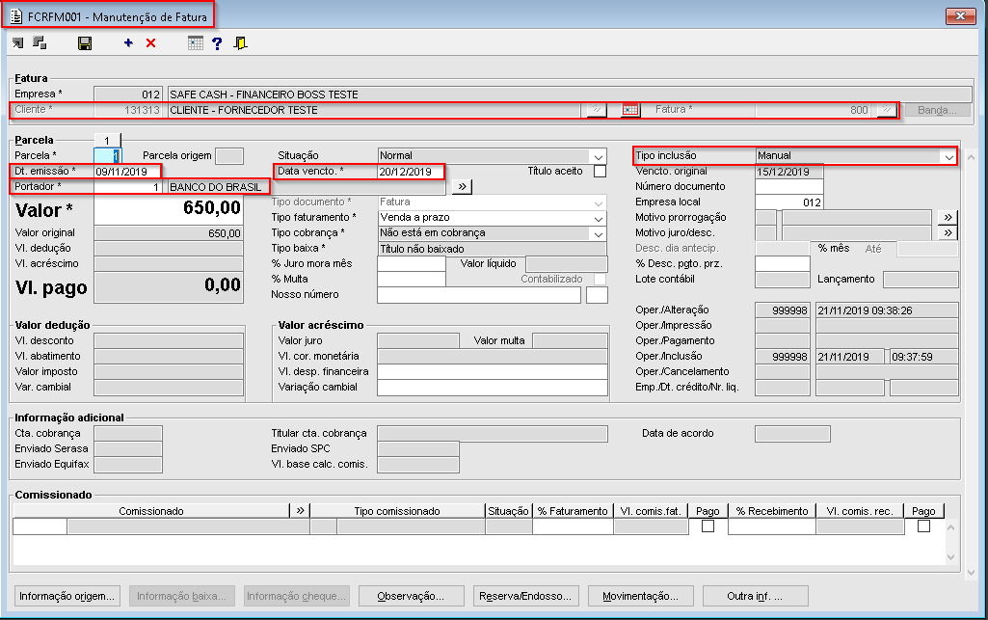The height and width of the screenshot is (620, 988).
Task: Select the Parcela tab labeled 1
Action: pos(107,140)
